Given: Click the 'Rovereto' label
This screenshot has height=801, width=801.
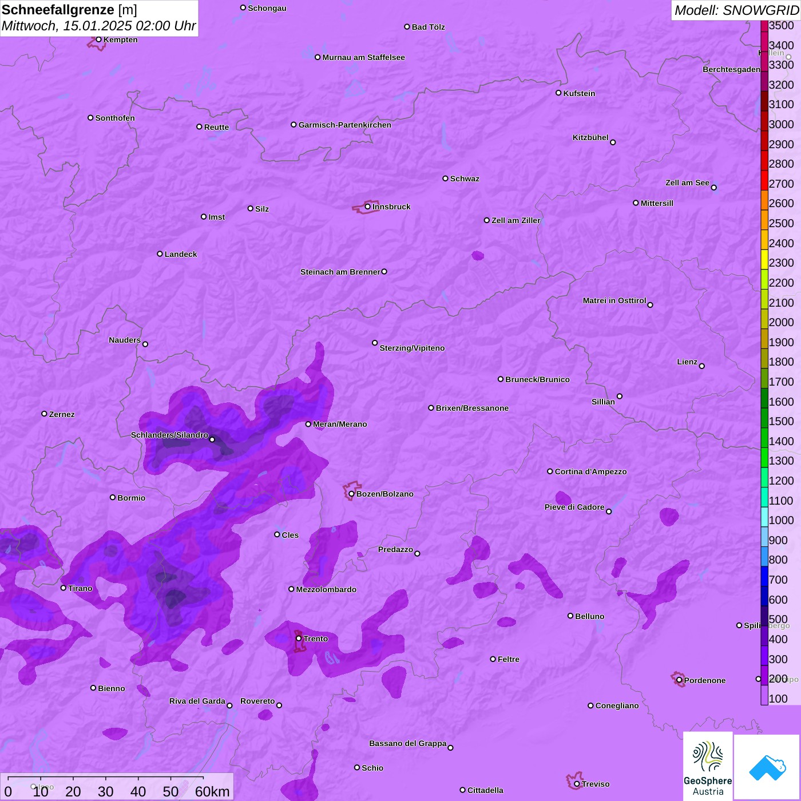Looking at the screenshot, I should click(x=257, y=701).
